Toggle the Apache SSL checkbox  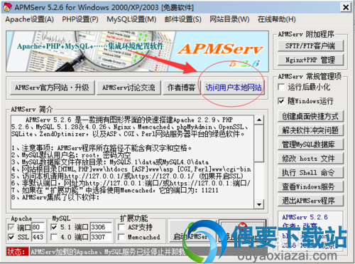(11, 237)
